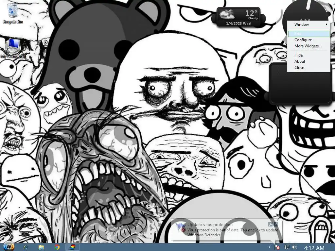
Task: Open File Explorer from the taskbar
Action: click(41, 247)
